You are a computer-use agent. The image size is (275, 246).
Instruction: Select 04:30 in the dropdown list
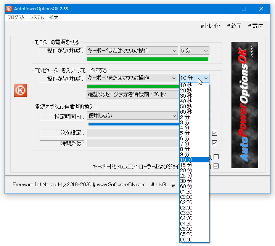(194, 224)
